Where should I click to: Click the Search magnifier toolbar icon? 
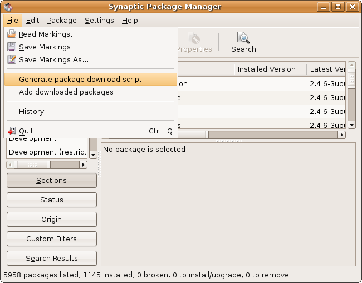point(243,38)
